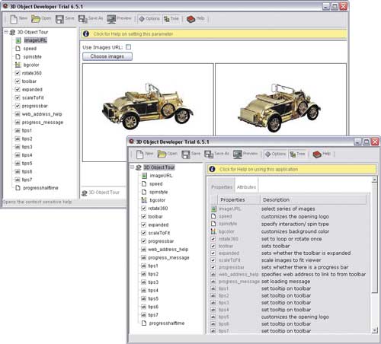
Task: Click the Tree icon in the front window toolbar
Action: tap(293, 154)
